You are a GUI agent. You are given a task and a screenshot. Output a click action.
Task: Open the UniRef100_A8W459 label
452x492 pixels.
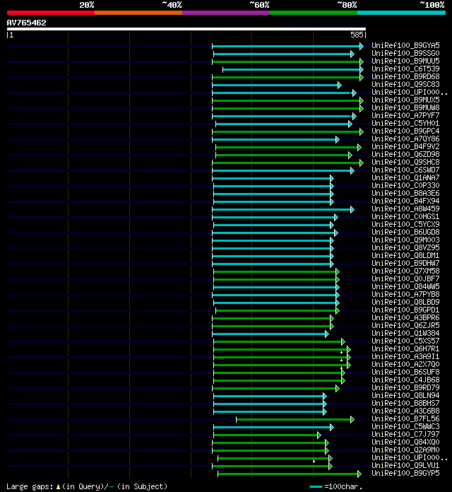pyautogui.click(x=405, y=209)
